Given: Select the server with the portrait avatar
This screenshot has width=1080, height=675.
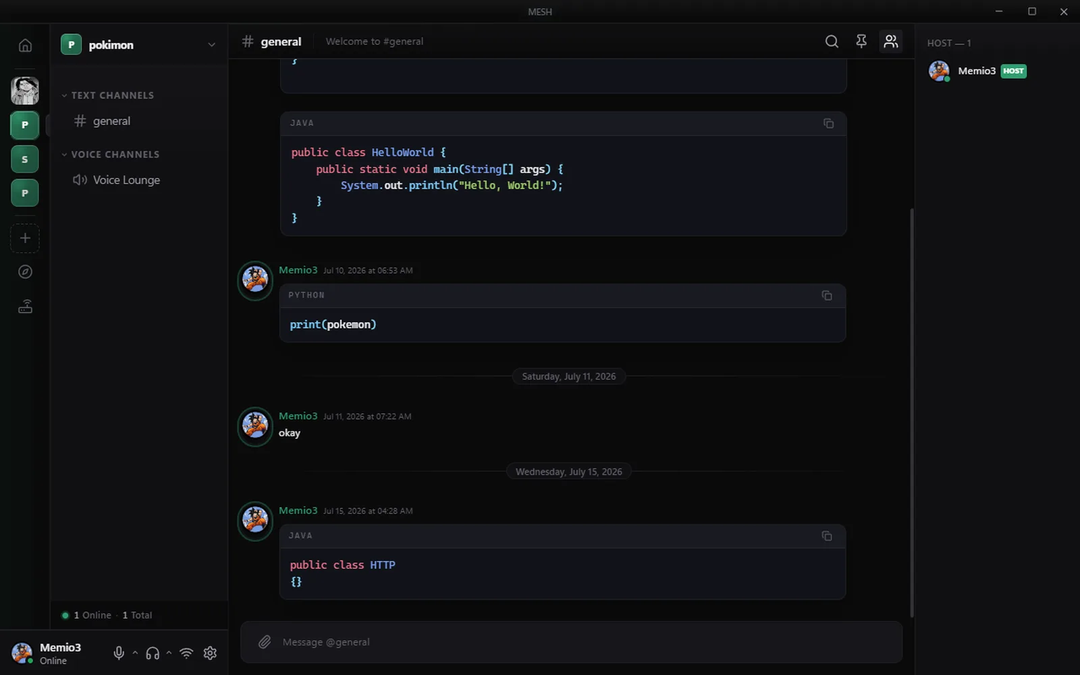Looking at the screenshot, I should pyautogui.click(x=25, y=90).
